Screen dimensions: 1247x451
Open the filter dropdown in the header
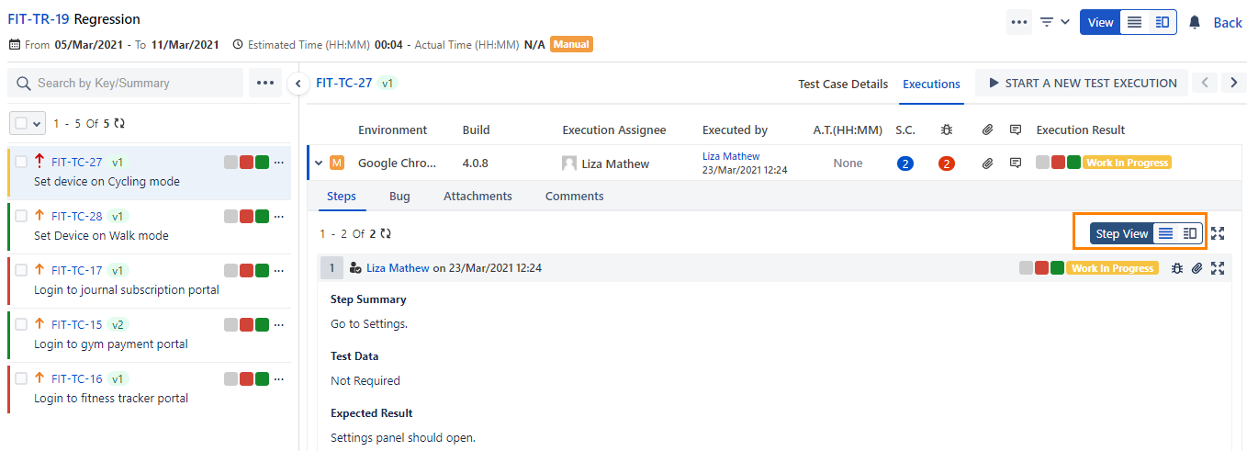click(x=1054, y=22)
